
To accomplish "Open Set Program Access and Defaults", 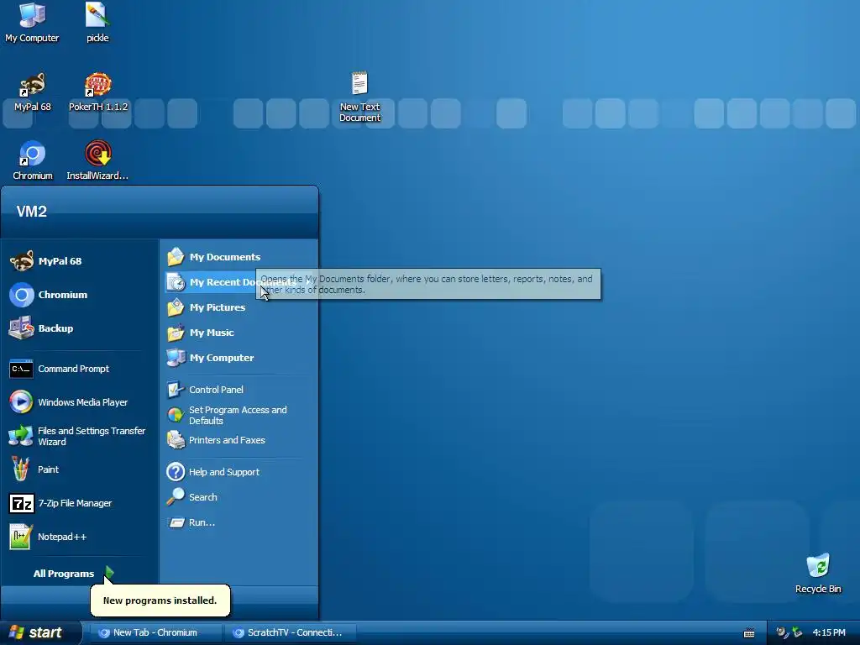I will tap(239, 415).
